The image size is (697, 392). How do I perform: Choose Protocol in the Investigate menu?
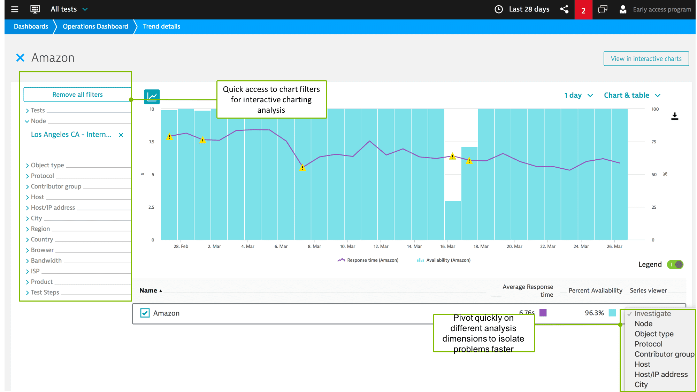click(648, 344)
